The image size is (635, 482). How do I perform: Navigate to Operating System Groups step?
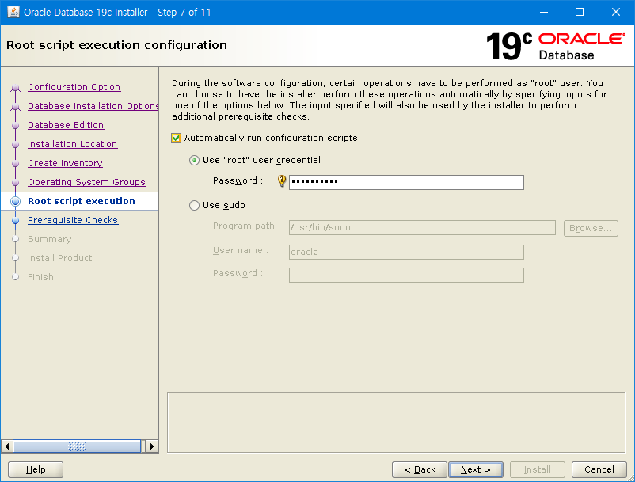click(x=86, y=183)
